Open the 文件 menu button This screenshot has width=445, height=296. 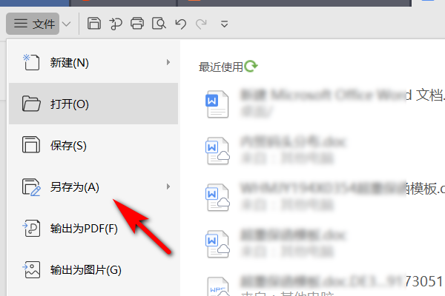point(33,24)
